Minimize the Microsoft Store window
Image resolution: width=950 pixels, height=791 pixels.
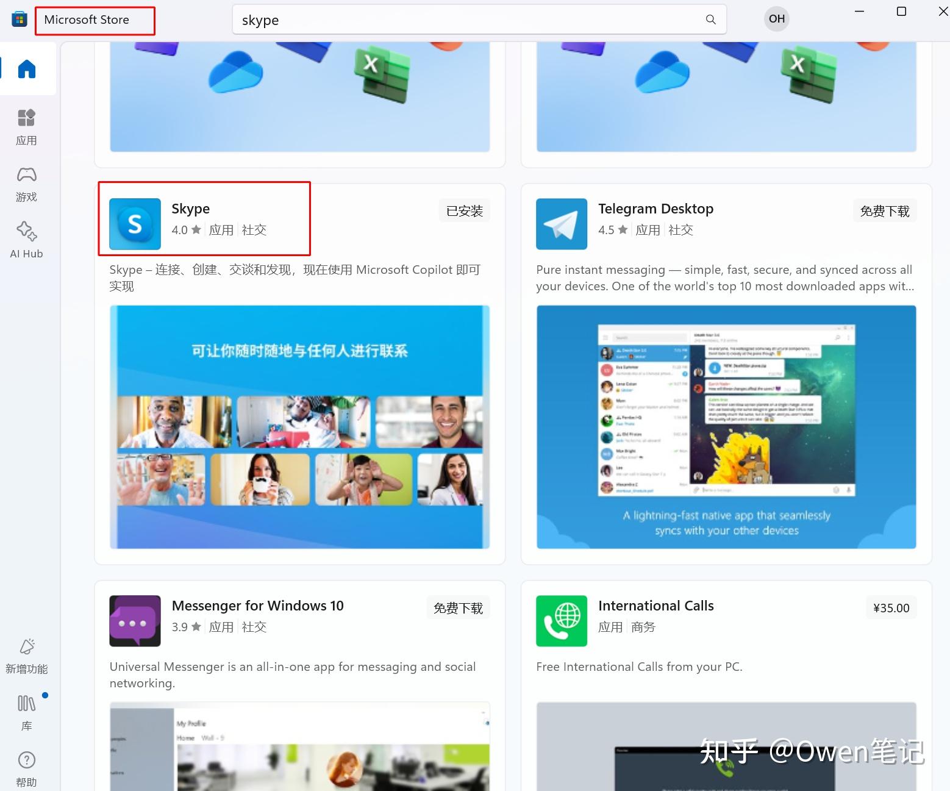(860, 11)
